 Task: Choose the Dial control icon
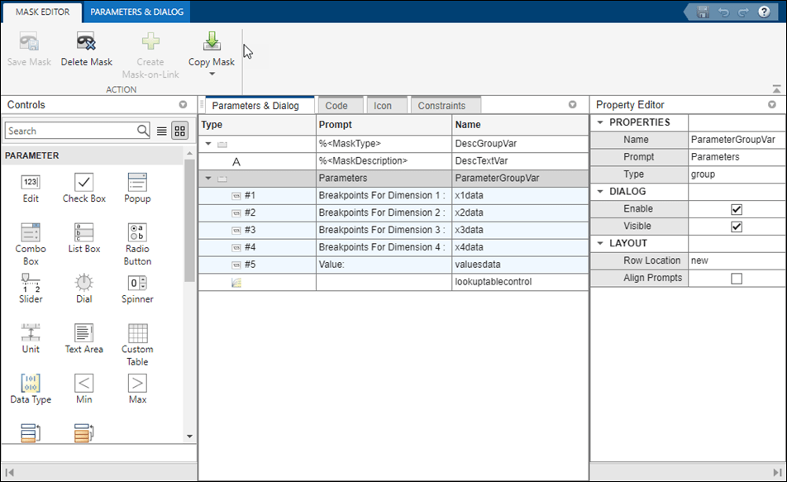pos(83,283)
